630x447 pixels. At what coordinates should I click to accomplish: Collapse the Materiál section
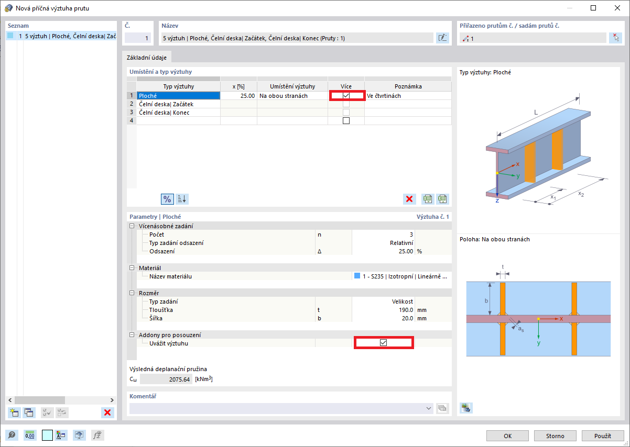pos(132,268)
